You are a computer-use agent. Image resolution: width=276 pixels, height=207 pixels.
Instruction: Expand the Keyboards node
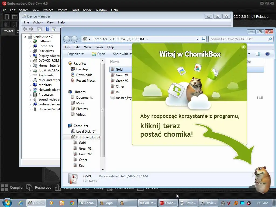[x=30, y=75]
